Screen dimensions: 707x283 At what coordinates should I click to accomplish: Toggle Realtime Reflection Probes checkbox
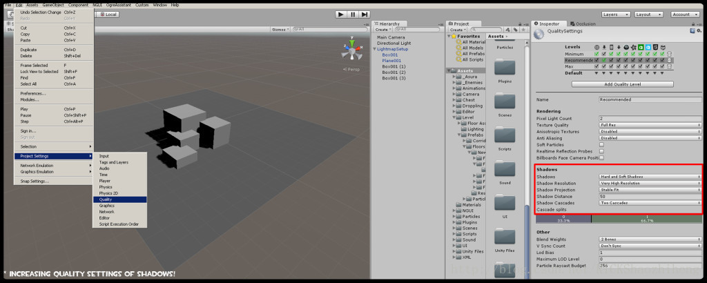601,151
